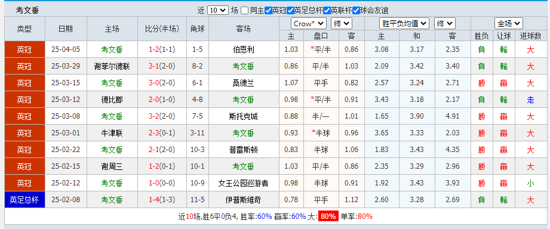Uncheck the 英联杯 filter checkbox
550x229 pixels.
(x=327, y=11)
